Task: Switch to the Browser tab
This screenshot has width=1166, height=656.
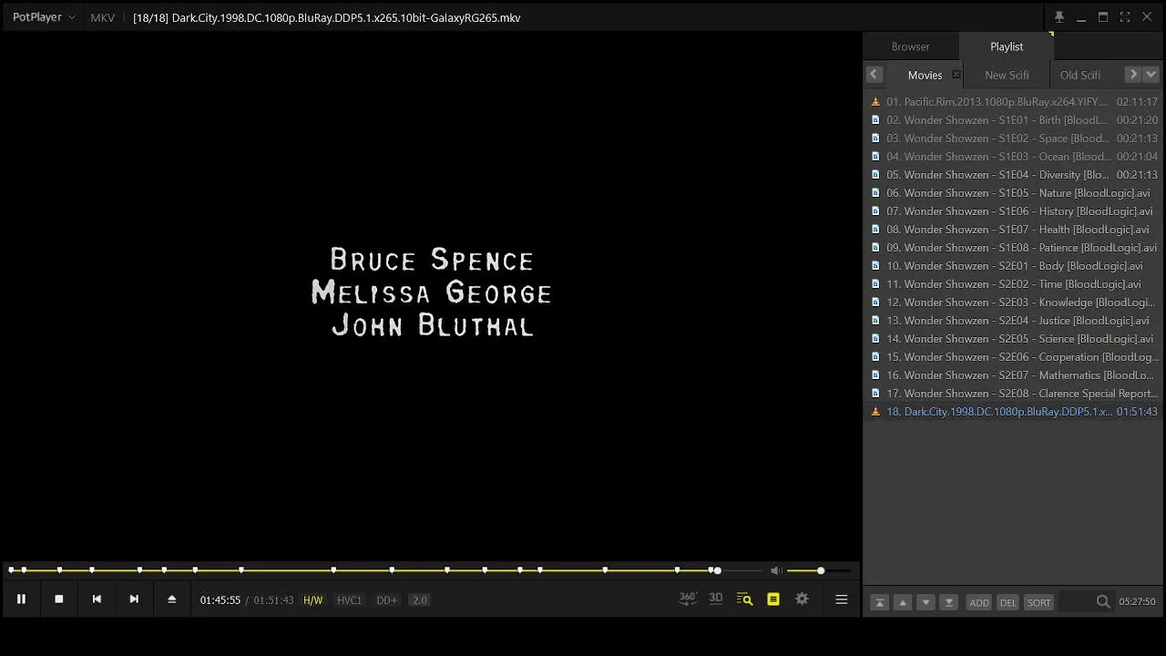Action: click(x=911, y=46)
